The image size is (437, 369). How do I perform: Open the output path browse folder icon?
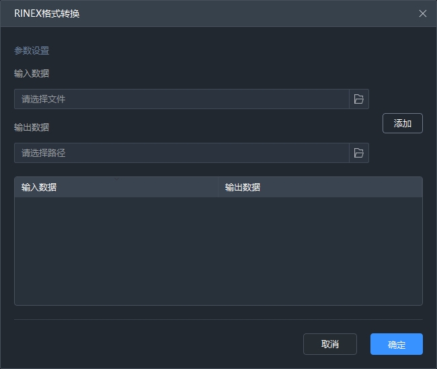click(x=359, y=153)
